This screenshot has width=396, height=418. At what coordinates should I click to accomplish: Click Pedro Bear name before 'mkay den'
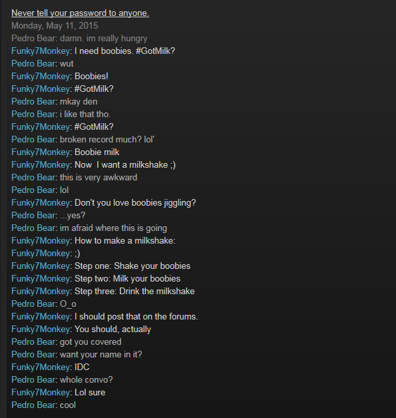[x=33, y=102]
